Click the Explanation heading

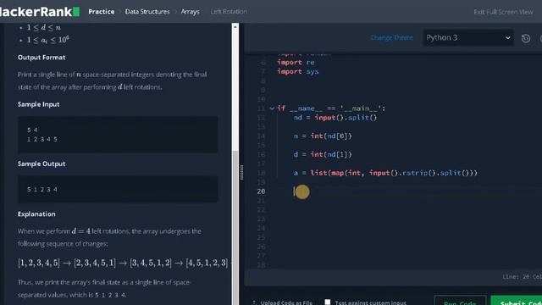[36, 213]
